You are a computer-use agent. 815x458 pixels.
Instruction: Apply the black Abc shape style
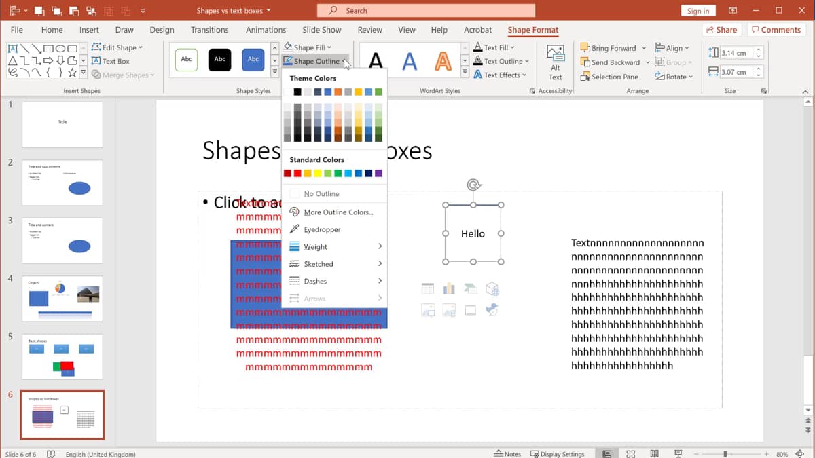(220, 60)
